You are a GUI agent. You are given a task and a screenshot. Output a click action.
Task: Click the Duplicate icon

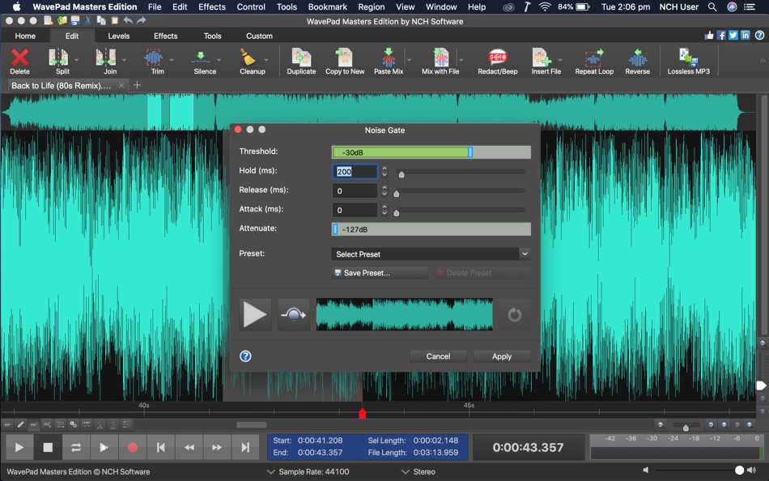tap(301, 58)
